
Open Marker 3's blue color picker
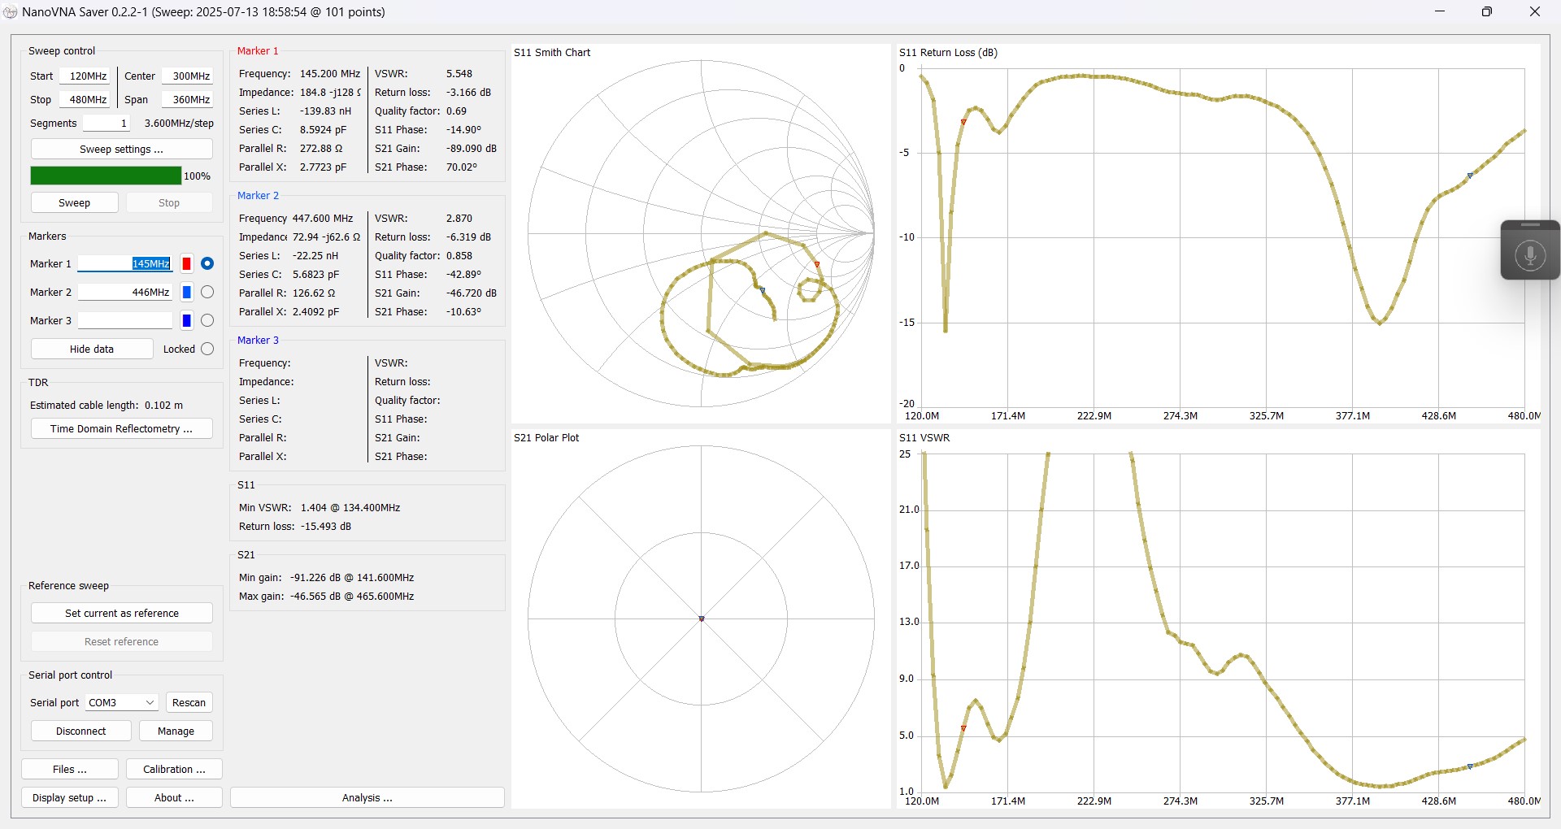click(x=186, y=320)
